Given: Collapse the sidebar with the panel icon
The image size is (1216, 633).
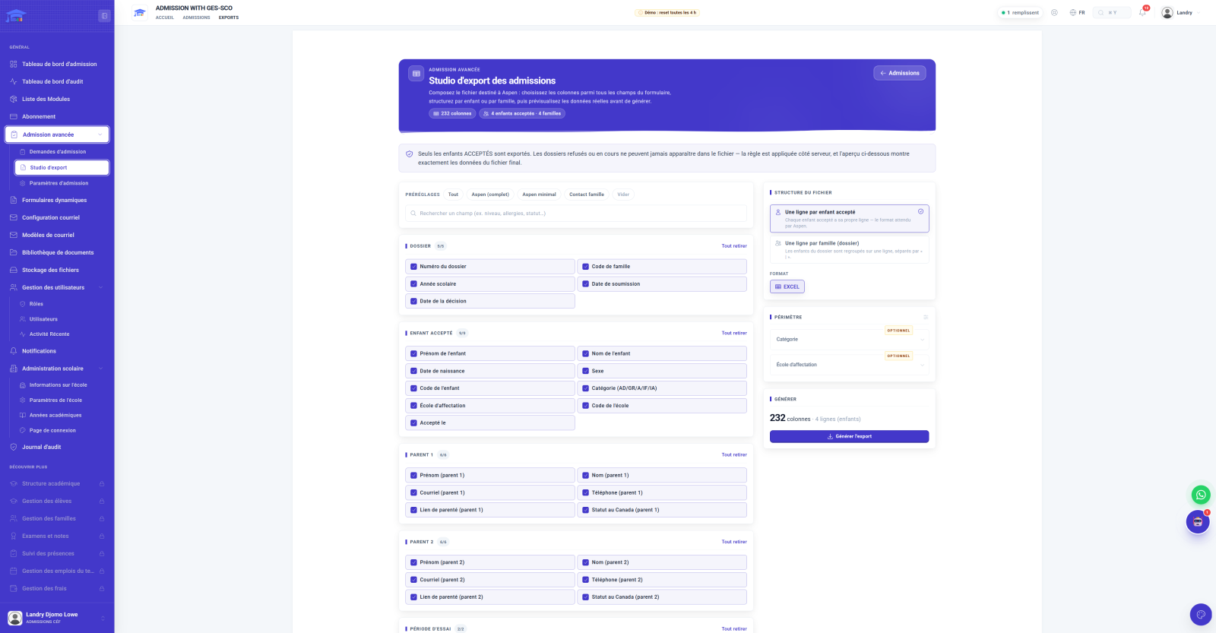Looking at the screenshot, I should pyautogui.click(x=104, y=15).
